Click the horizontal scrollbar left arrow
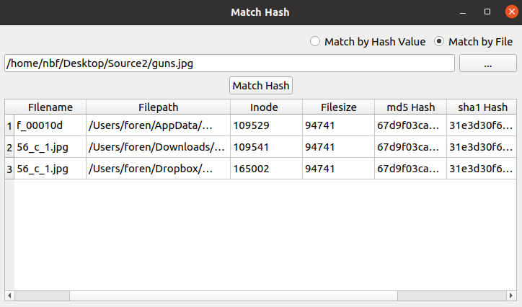 [9, 295]
